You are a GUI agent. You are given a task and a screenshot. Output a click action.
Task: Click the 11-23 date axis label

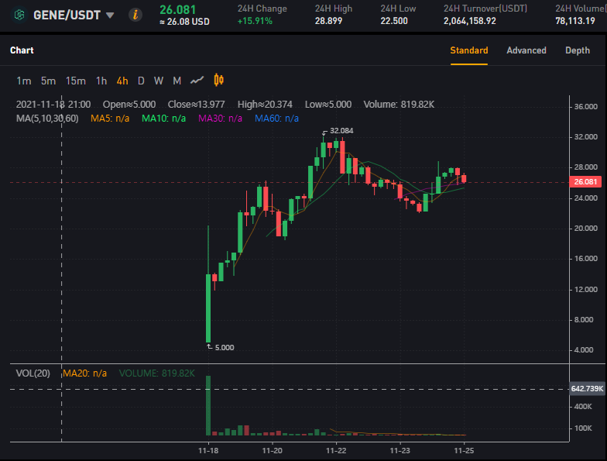[x=400, y=451]
